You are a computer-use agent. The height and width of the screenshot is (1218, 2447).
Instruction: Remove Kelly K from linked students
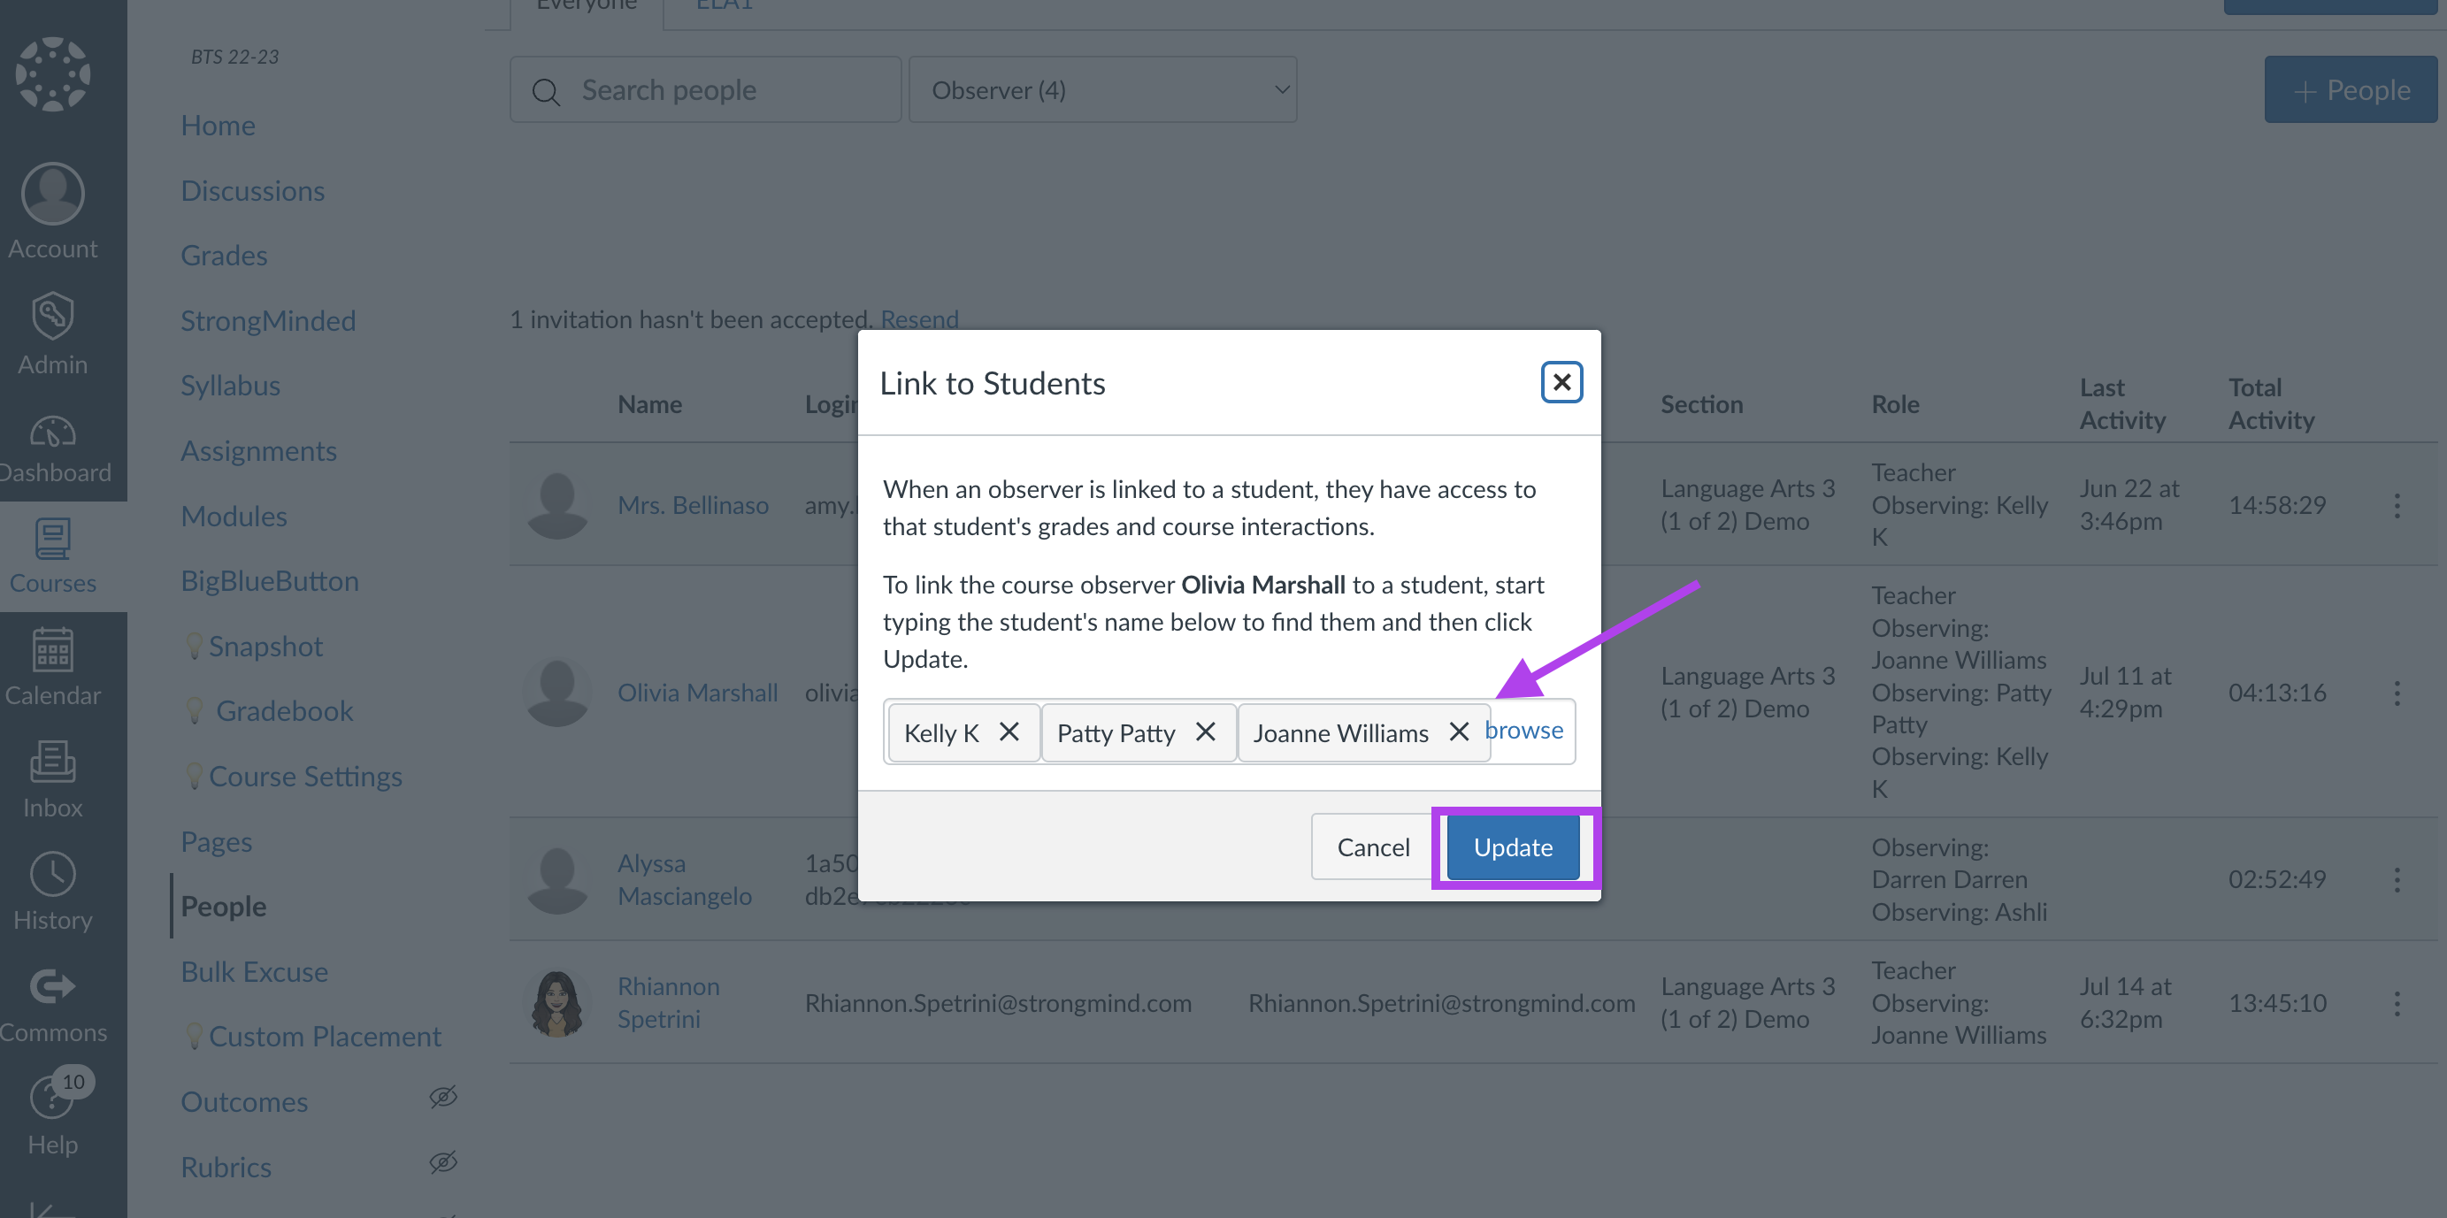pos(1009,732)
